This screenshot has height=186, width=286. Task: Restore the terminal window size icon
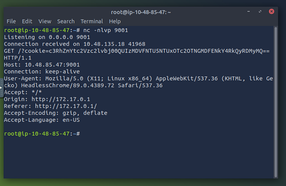260,11
